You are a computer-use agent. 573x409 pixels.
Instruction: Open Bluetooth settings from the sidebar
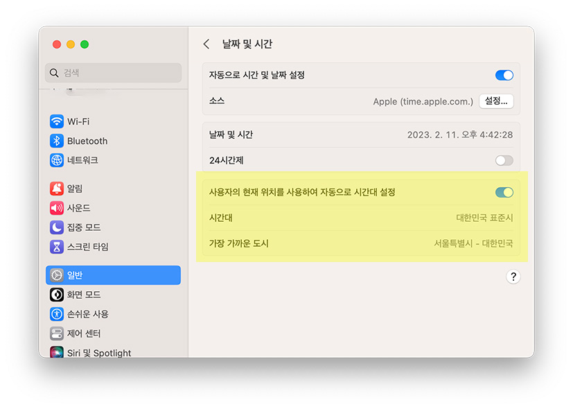click(x=55, y=141)
